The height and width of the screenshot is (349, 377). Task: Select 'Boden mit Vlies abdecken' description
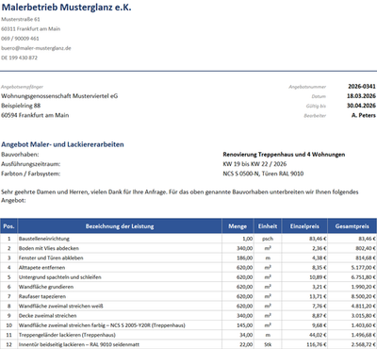49,248
